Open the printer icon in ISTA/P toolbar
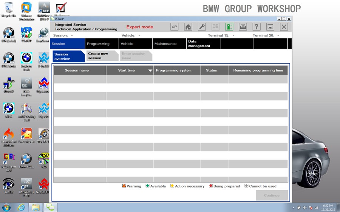The width and height of the screenshot is (340, 212). [243, 27]
